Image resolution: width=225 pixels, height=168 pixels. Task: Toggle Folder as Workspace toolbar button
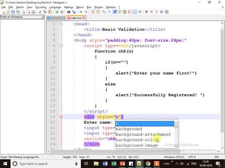[135, 12]
